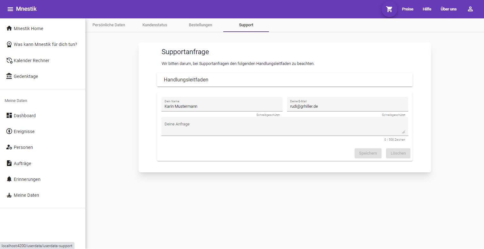484x249 pixels.
Task: Click into the Deine Anfrage text area
Action: pyautogui.click(x=285, y=127)
